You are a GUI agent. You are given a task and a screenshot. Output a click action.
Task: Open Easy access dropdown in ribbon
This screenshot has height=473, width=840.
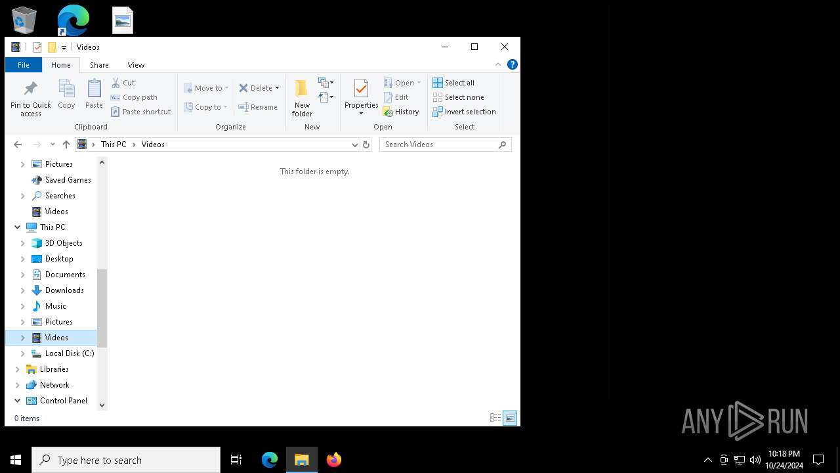[x=326, y=97]
